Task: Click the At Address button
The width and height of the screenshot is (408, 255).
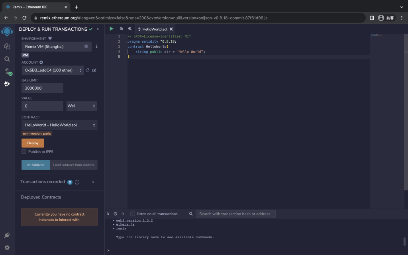Action: (35, 165)
